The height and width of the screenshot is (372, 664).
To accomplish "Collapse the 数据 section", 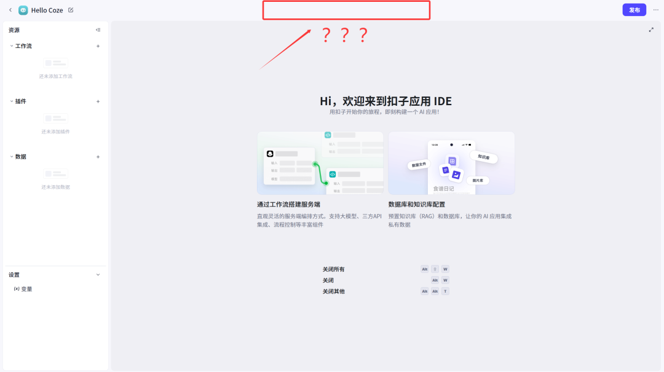I will click(12, 157).
